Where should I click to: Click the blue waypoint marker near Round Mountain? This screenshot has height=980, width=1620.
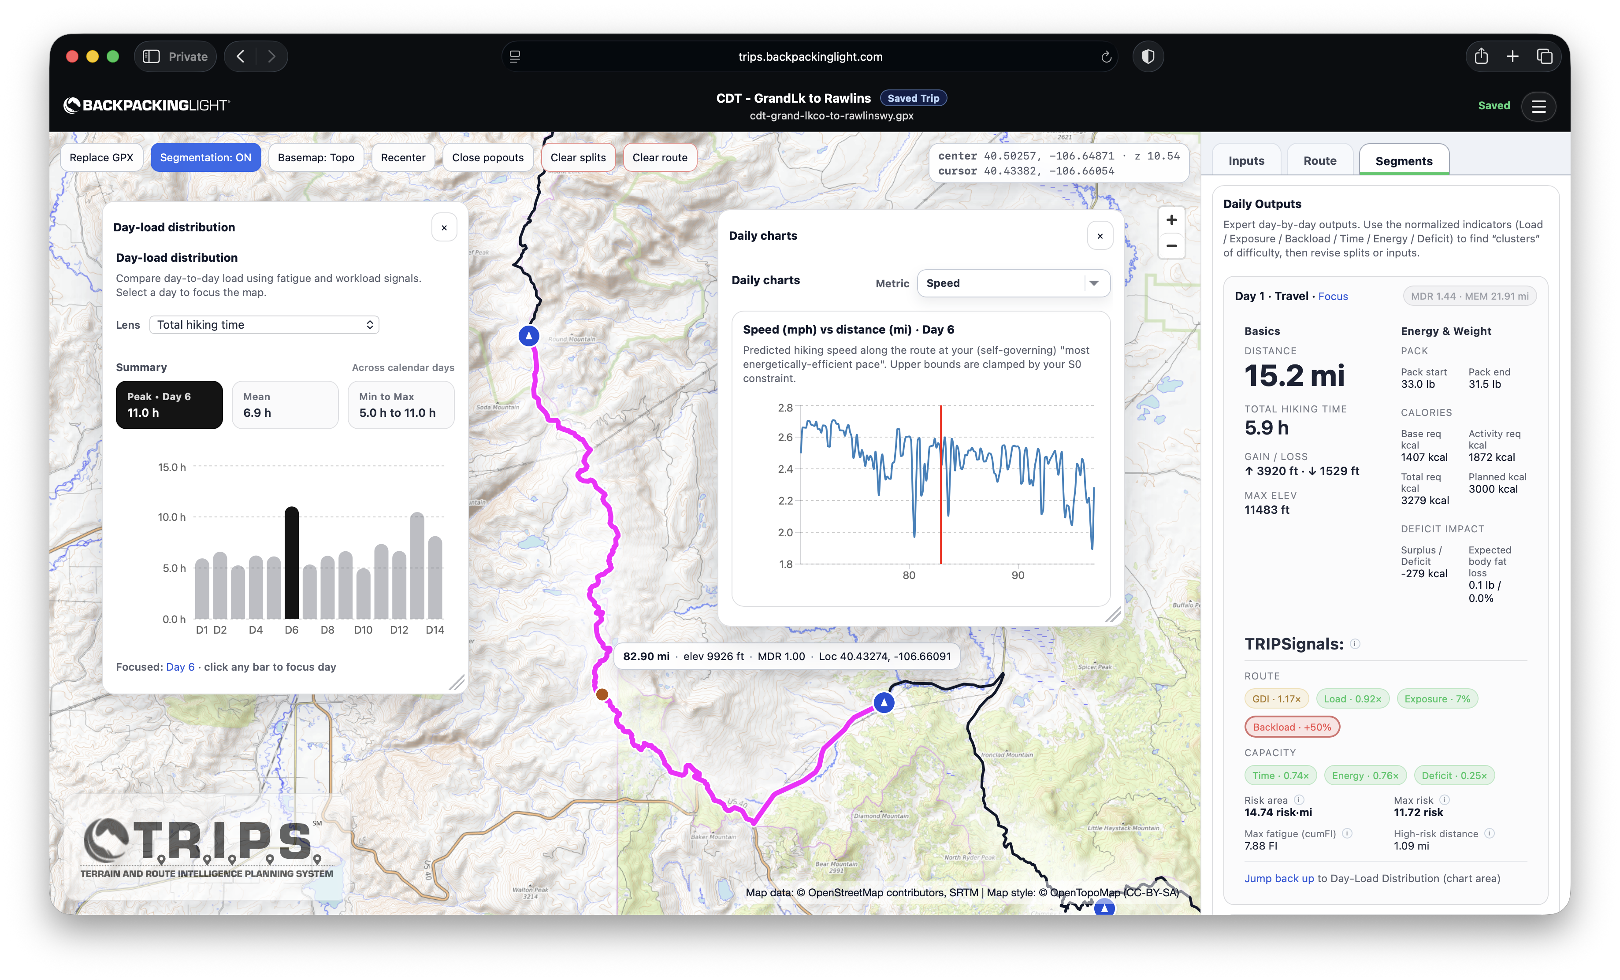click(528, 336)
